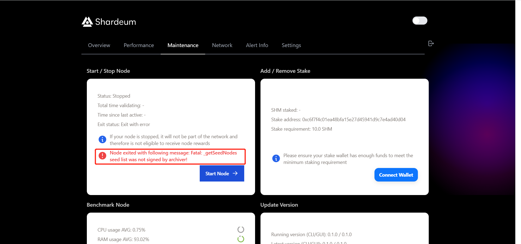
Task: Toggle the theme switch at top right
Action: coord(420,21)
